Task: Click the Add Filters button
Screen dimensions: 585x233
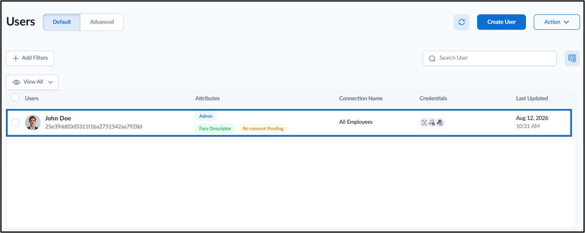Action: (x=30, y=58)
